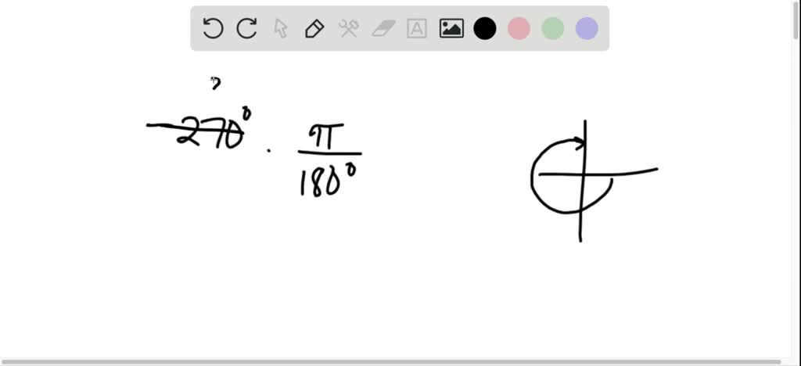The width and height of the screenshot is (801, 366).
Task: Set pen color to green
Action: tap(553, 28)
